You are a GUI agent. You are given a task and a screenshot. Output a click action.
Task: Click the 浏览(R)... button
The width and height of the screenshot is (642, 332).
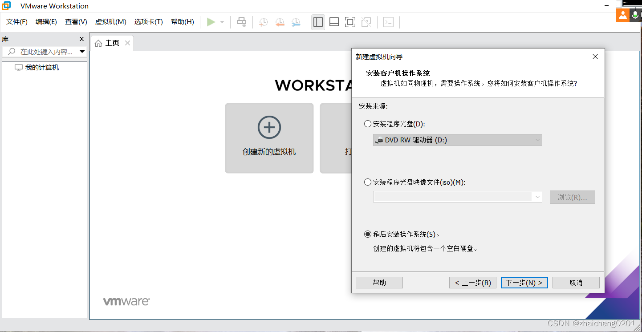573,197
